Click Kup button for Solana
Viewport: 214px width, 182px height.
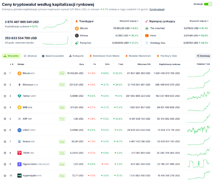(62, 142)
